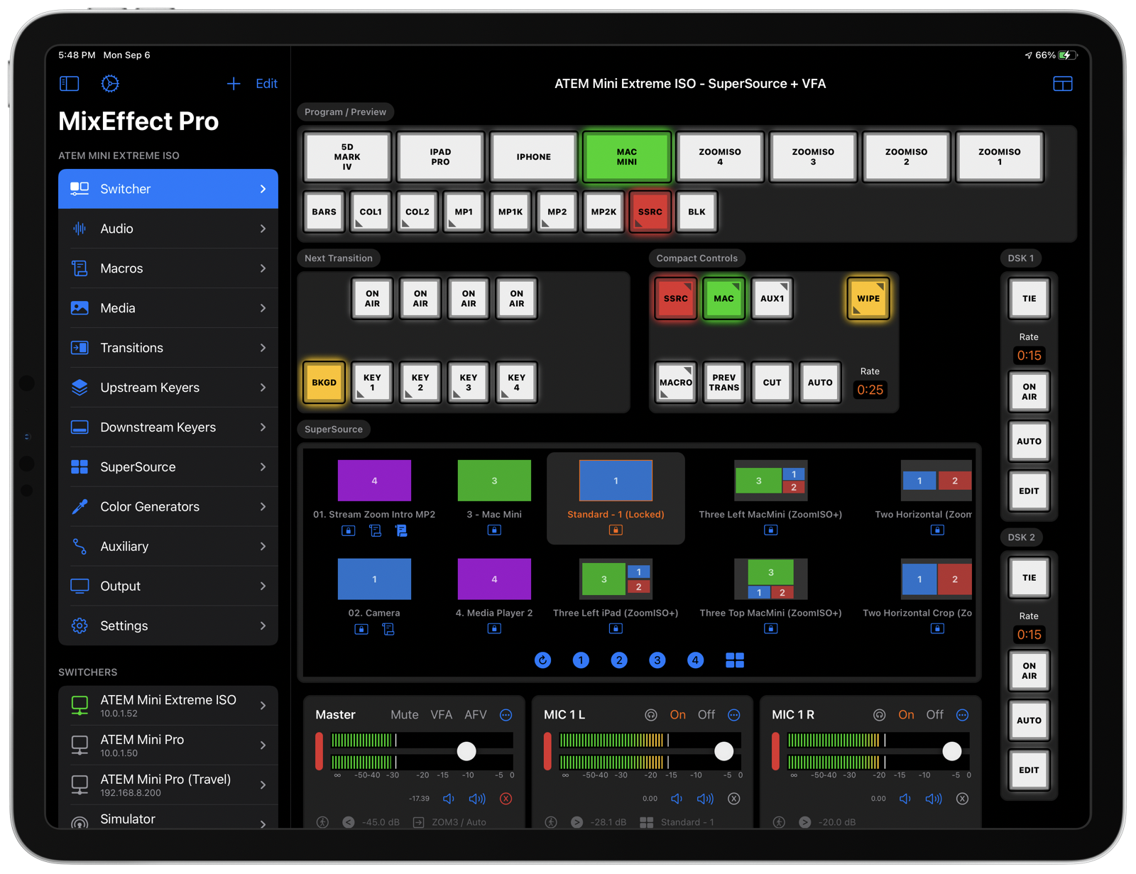Turn MIC 1 L On
This screenshot has height=874, width=1136.
678,715
